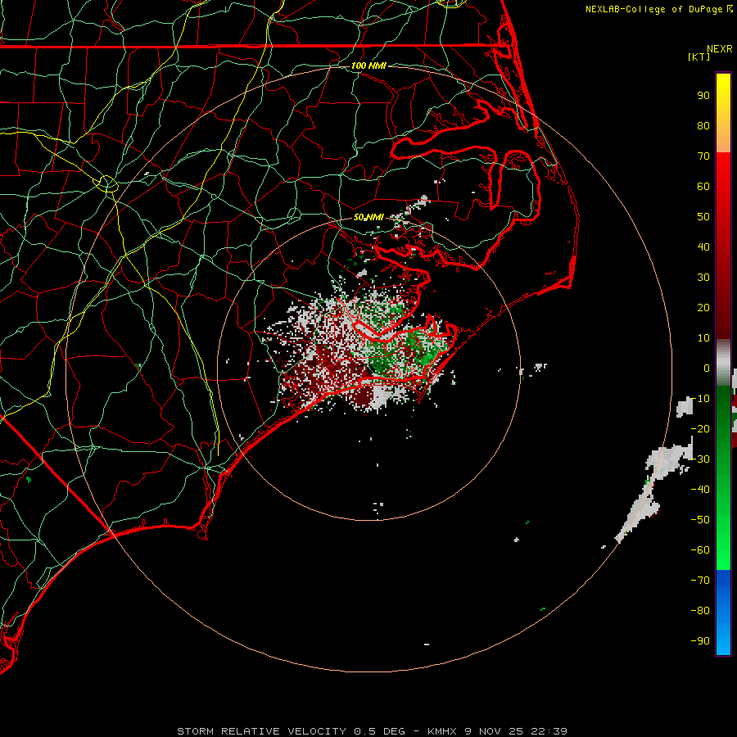The width and height of the screenshot is (737, 737).
Task: Select the 30 value on velocity scale
Action: point(703,278)
